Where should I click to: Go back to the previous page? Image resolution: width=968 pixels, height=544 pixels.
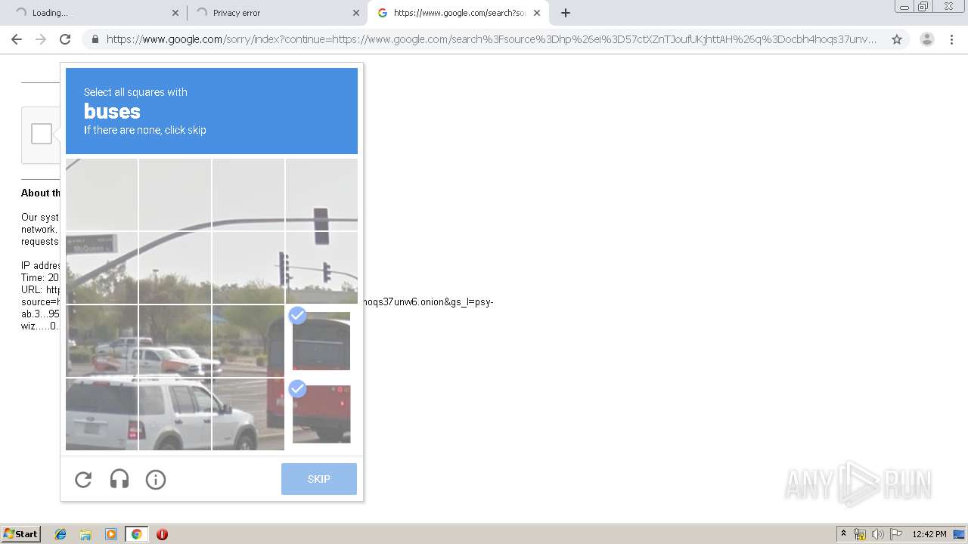pyautogui.click(x=17, y=39)
